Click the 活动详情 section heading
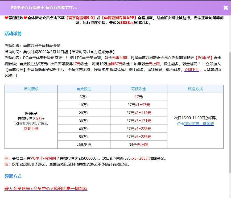Image resolution: width=231 pixels, height=198 pixels. (13, 34)
